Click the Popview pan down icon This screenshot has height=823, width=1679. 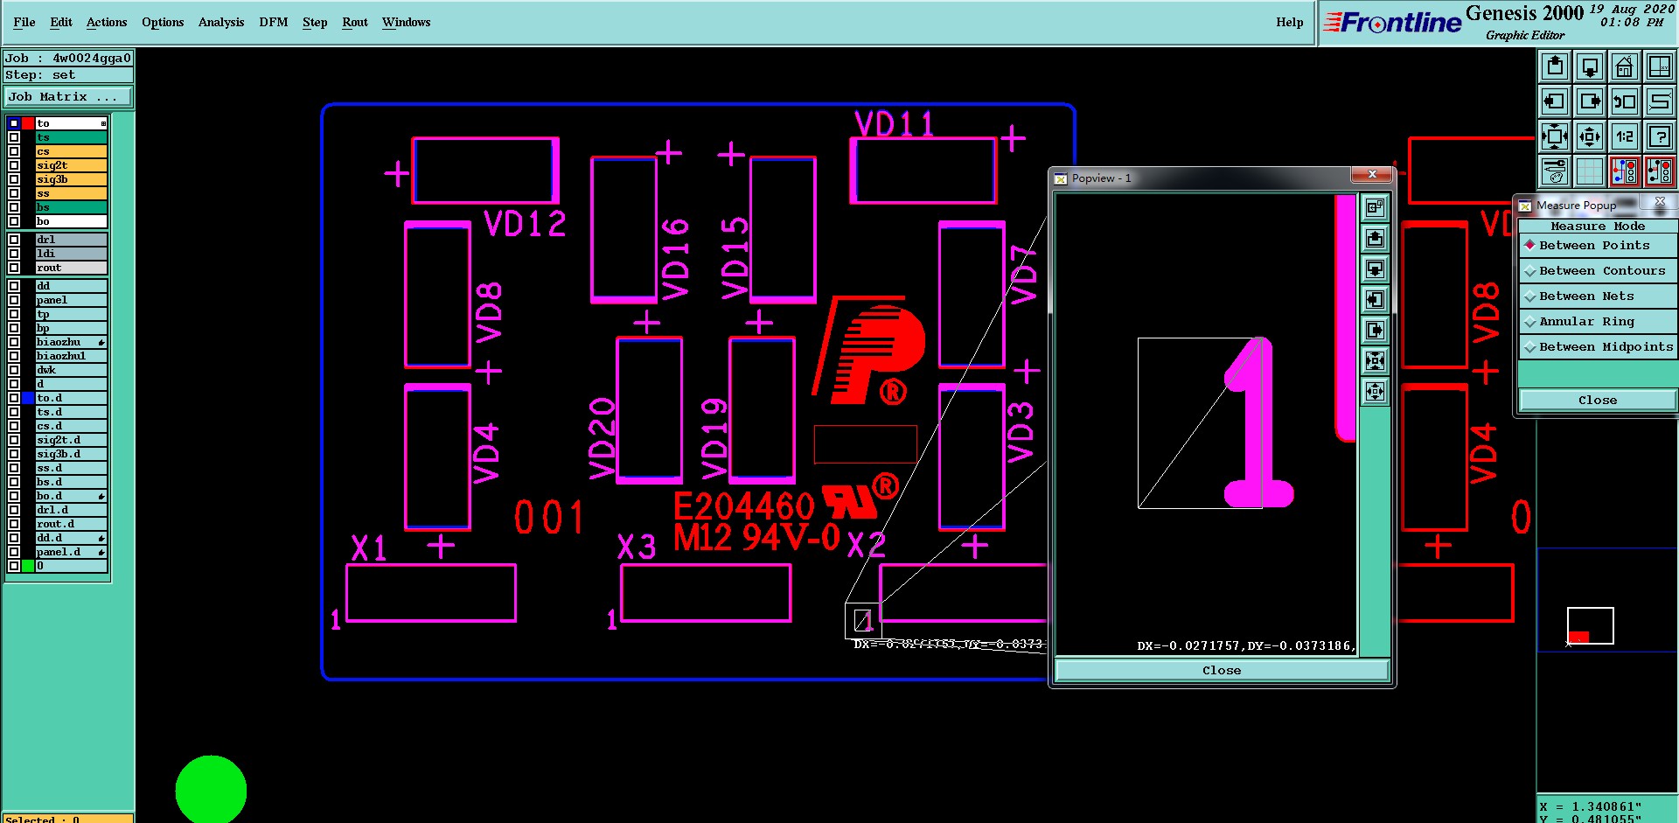click(1376, 269)
